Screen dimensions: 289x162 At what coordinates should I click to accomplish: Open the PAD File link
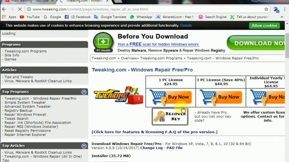pyautogui.click(x=175, y=148)
